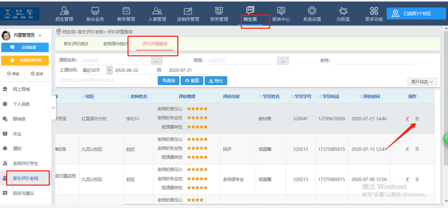Viewport: 448px width, 208px height.
Task: Open 人事管理 module
Action: tap(157, 14)
